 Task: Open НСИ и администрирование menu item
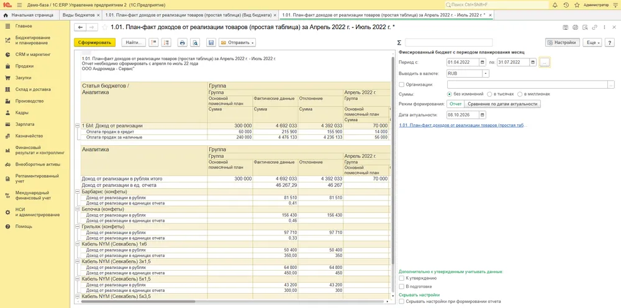tap(37, 212)
